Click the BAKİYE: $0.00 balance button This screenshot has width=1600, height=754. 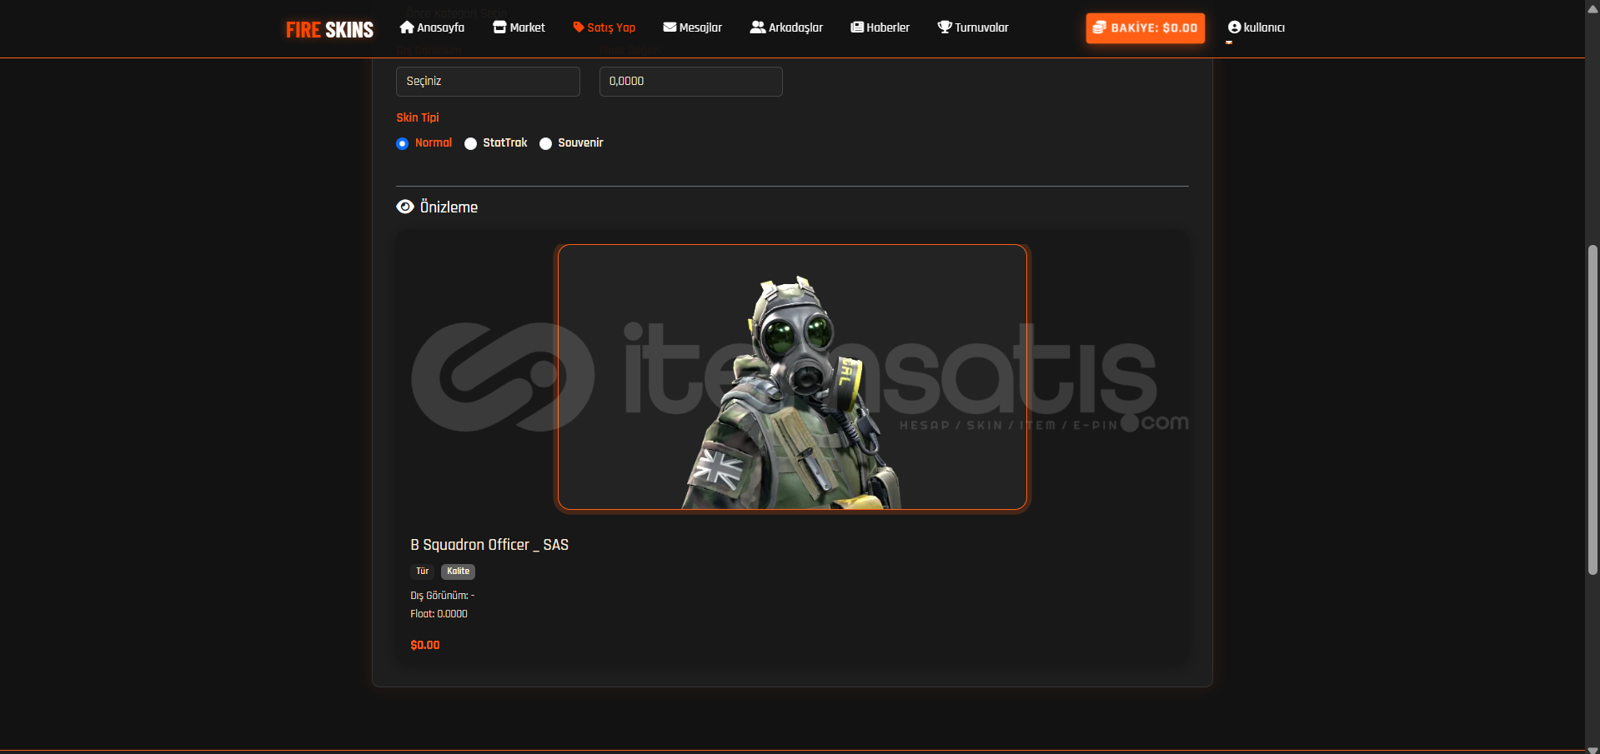click(x=1146, y=27)
